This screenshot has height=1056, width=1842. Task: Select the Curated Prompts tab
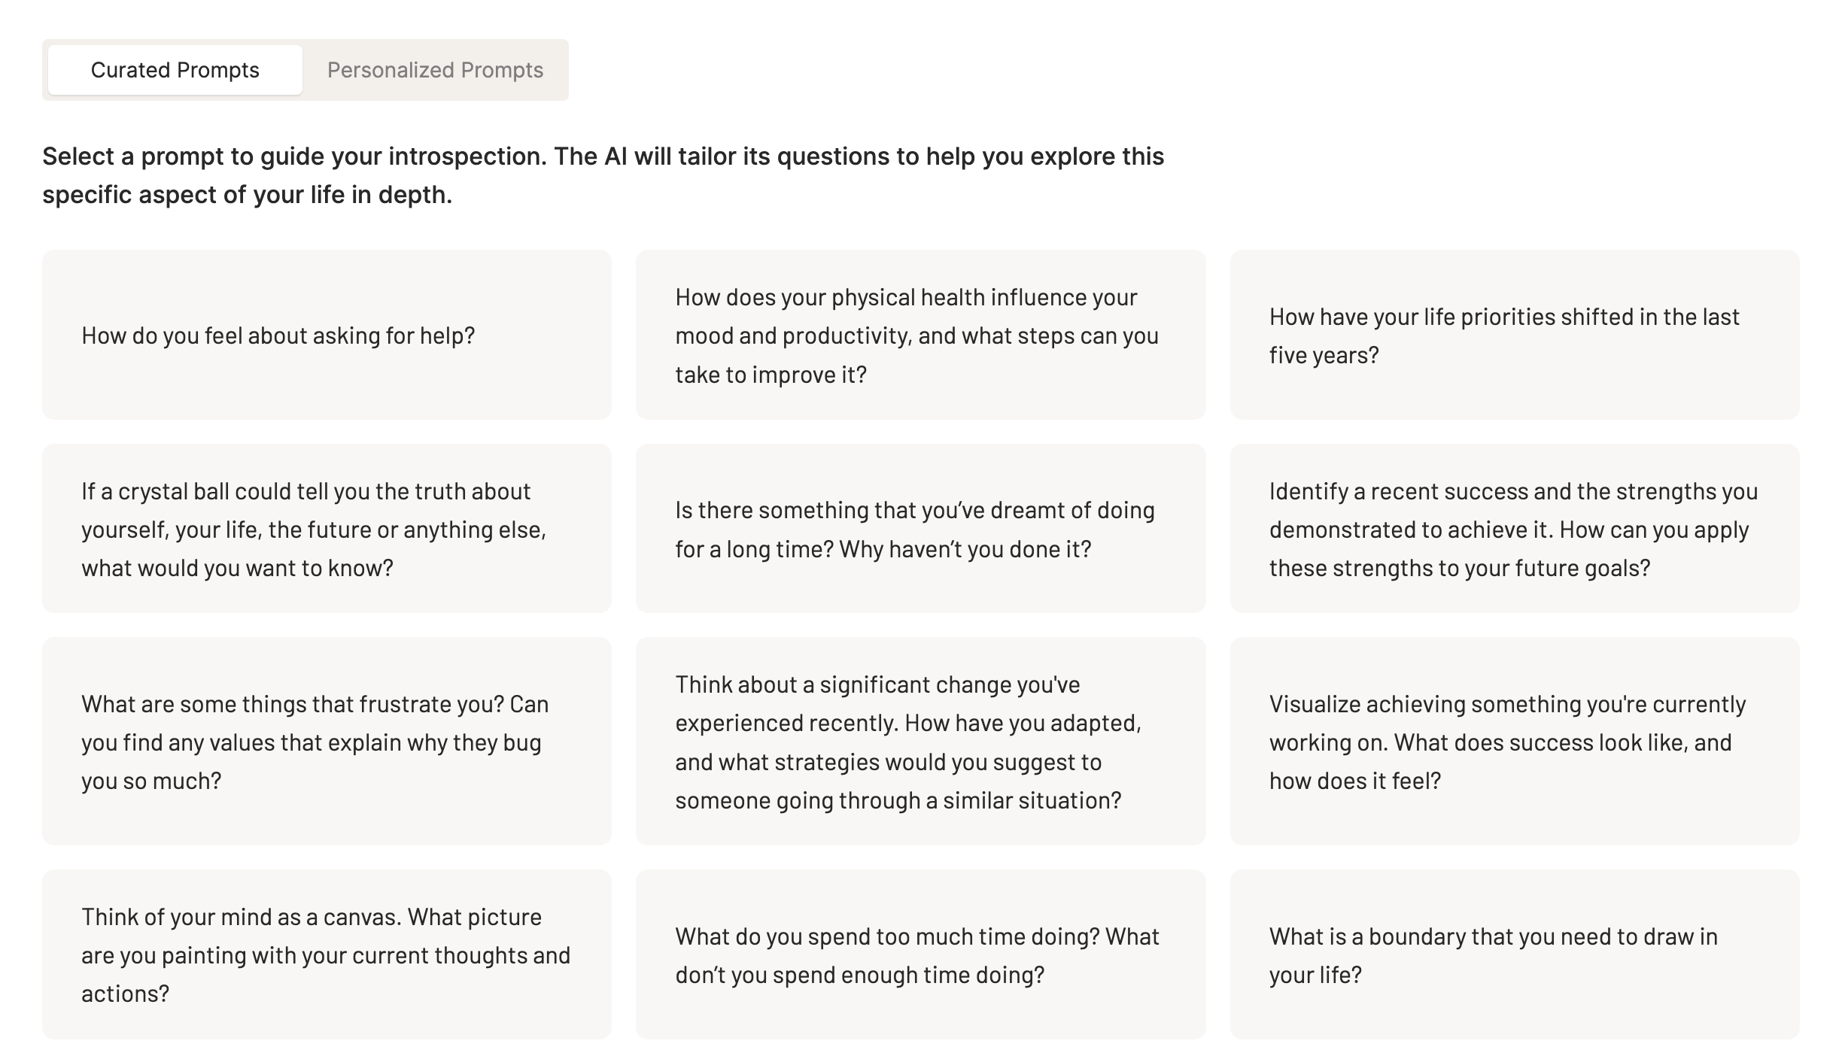175,70
